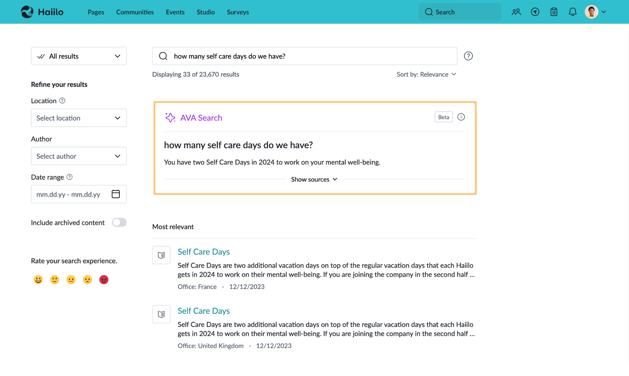The image size is (629, 376).
Task: Open the people directory icon
Action: tap(516, 12)
